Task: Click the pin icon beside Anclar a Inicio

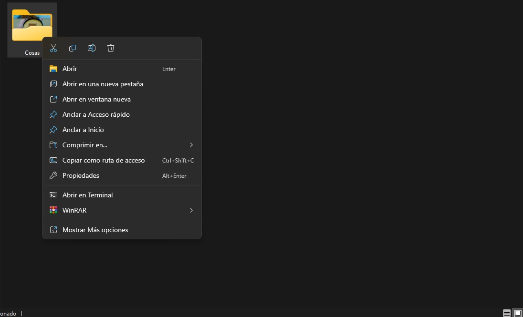Action: (x=53, y=130)
